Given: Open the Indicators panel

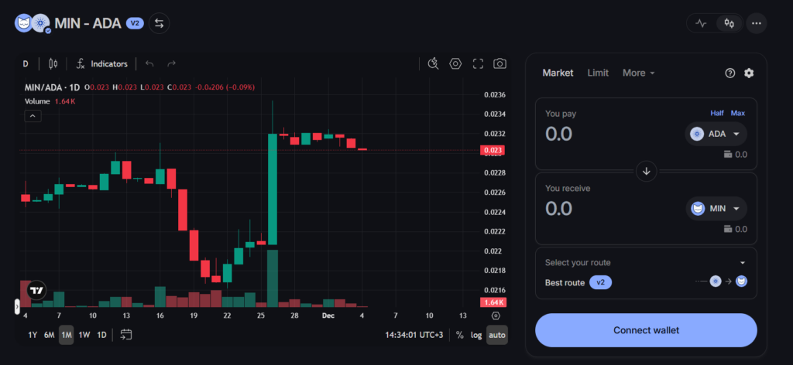Looking at the screenshot, I should point(101,63).
